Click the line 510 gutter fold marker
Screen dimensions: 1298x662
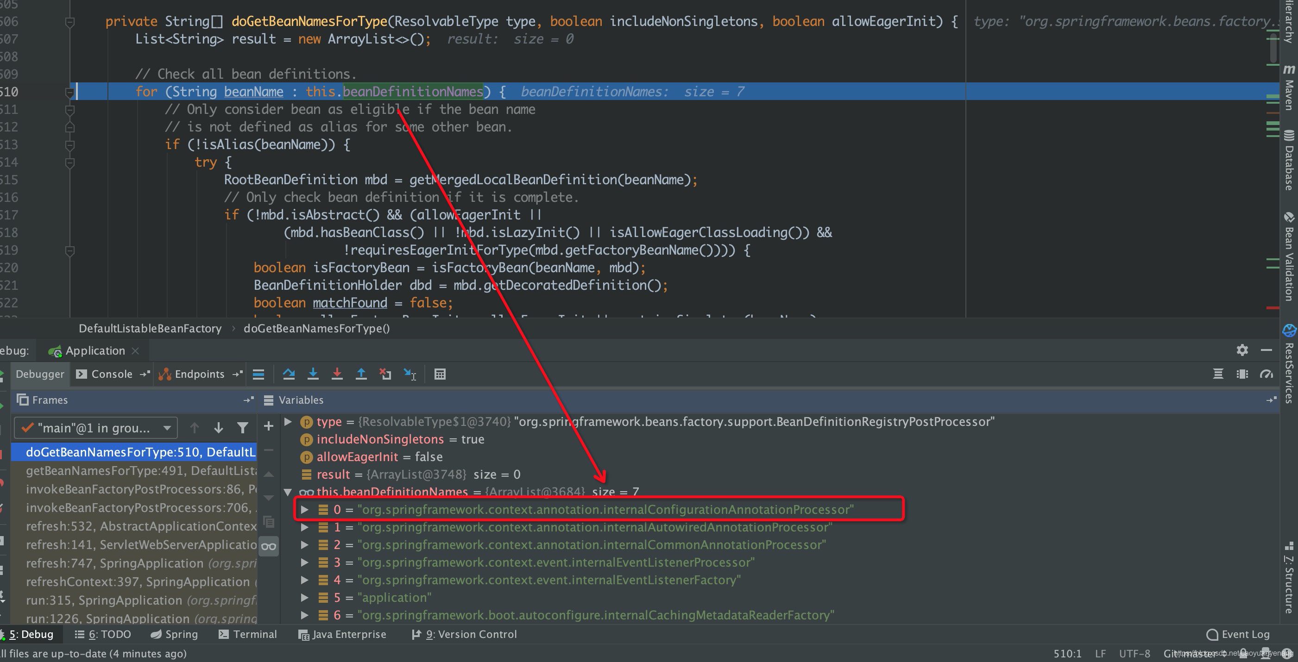pos(70,92)
